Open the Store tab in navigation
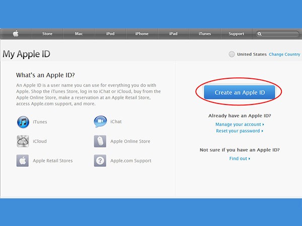 pos(47,34)
